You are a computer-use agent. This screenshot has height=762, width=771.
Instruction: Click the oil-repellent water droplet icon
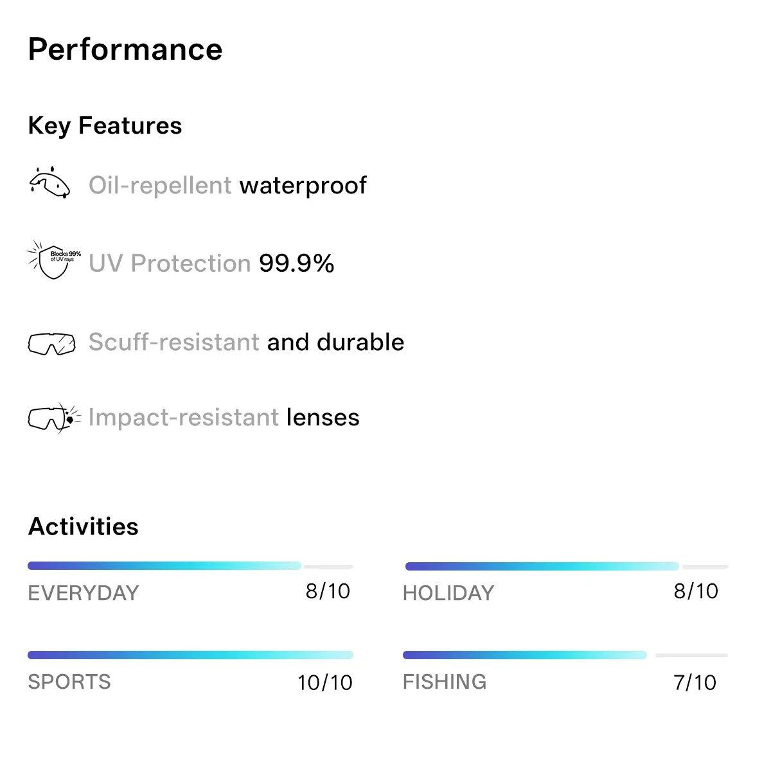coord(50,182)
